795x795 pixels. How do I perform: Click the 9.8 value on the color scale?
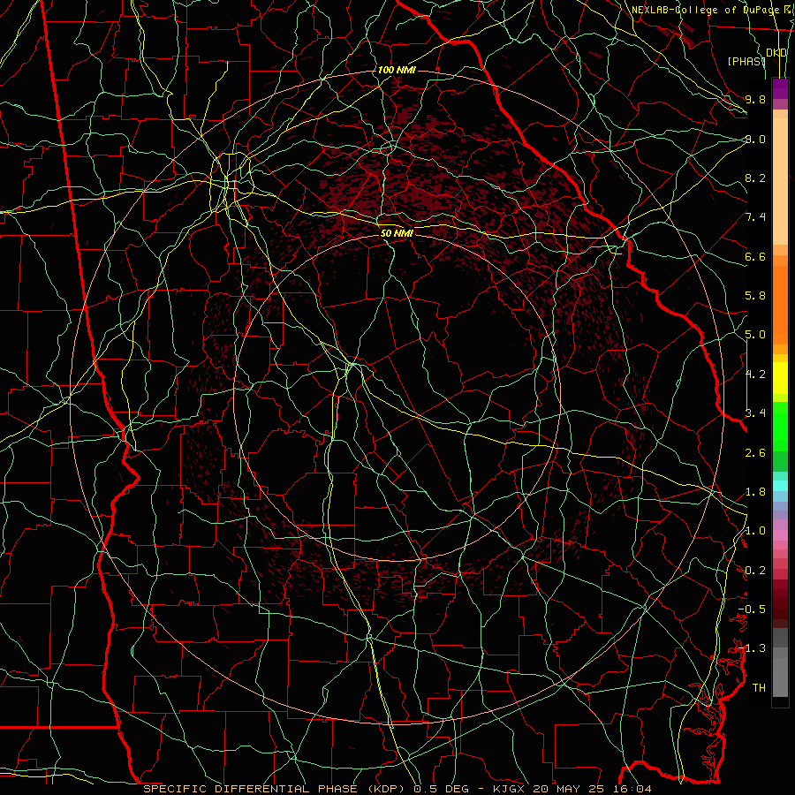[755, 99]
